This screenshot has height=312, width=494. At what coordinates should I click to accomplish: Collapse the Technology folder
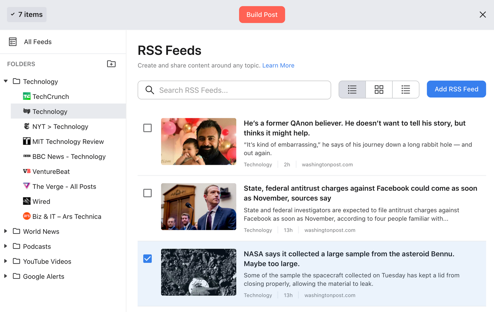coord(6,81)
